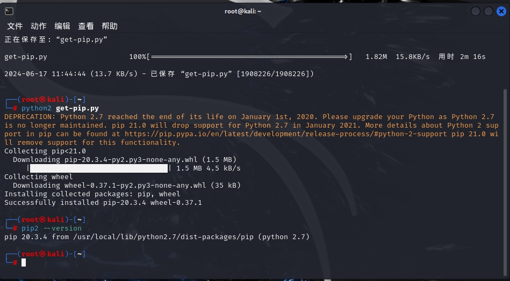This screenshot has width=510, height=281.
Task: Click the '用时 2m 16s' elapsed time
Action: click(x=462, y=57)
